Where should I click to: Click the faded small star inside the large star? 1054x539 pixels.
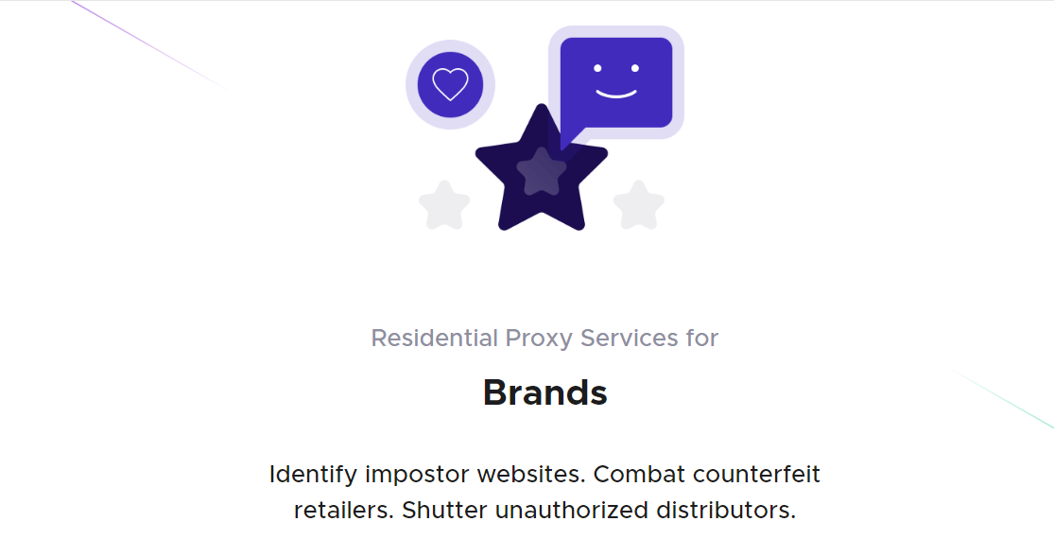542,172
